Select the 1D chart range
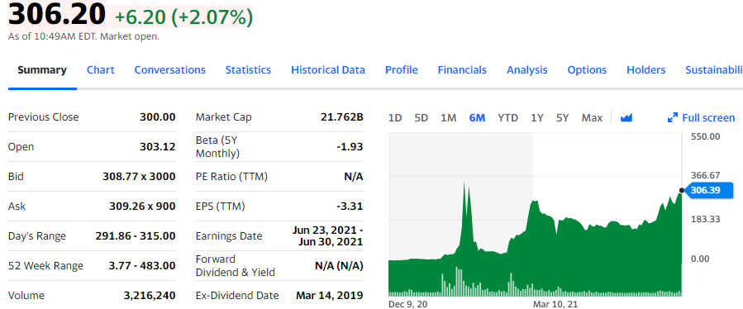 [x=395, y=117]
